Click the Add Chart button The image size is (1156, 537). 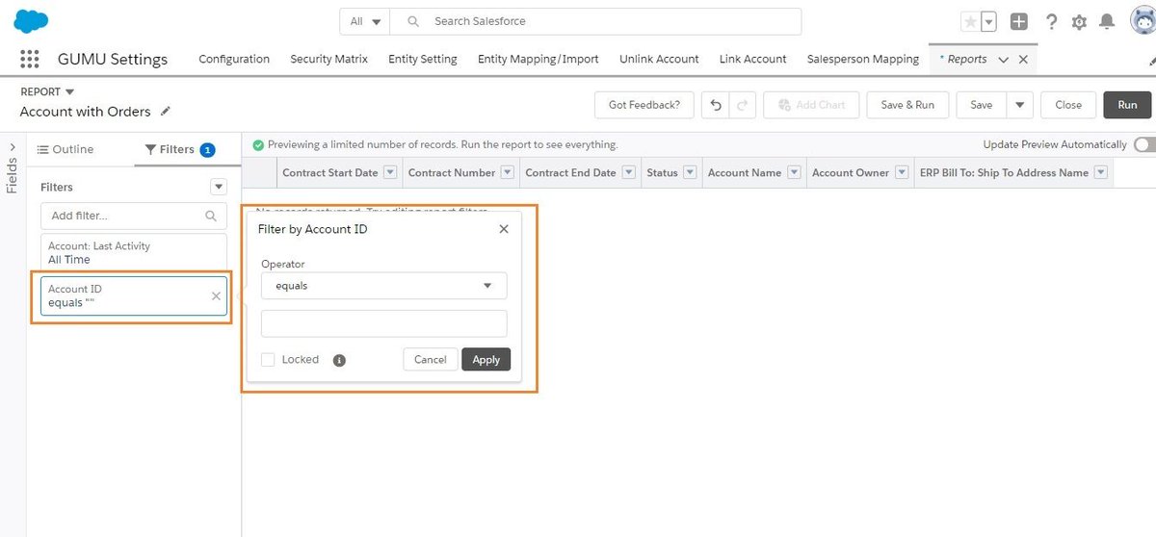pos(811,105)
